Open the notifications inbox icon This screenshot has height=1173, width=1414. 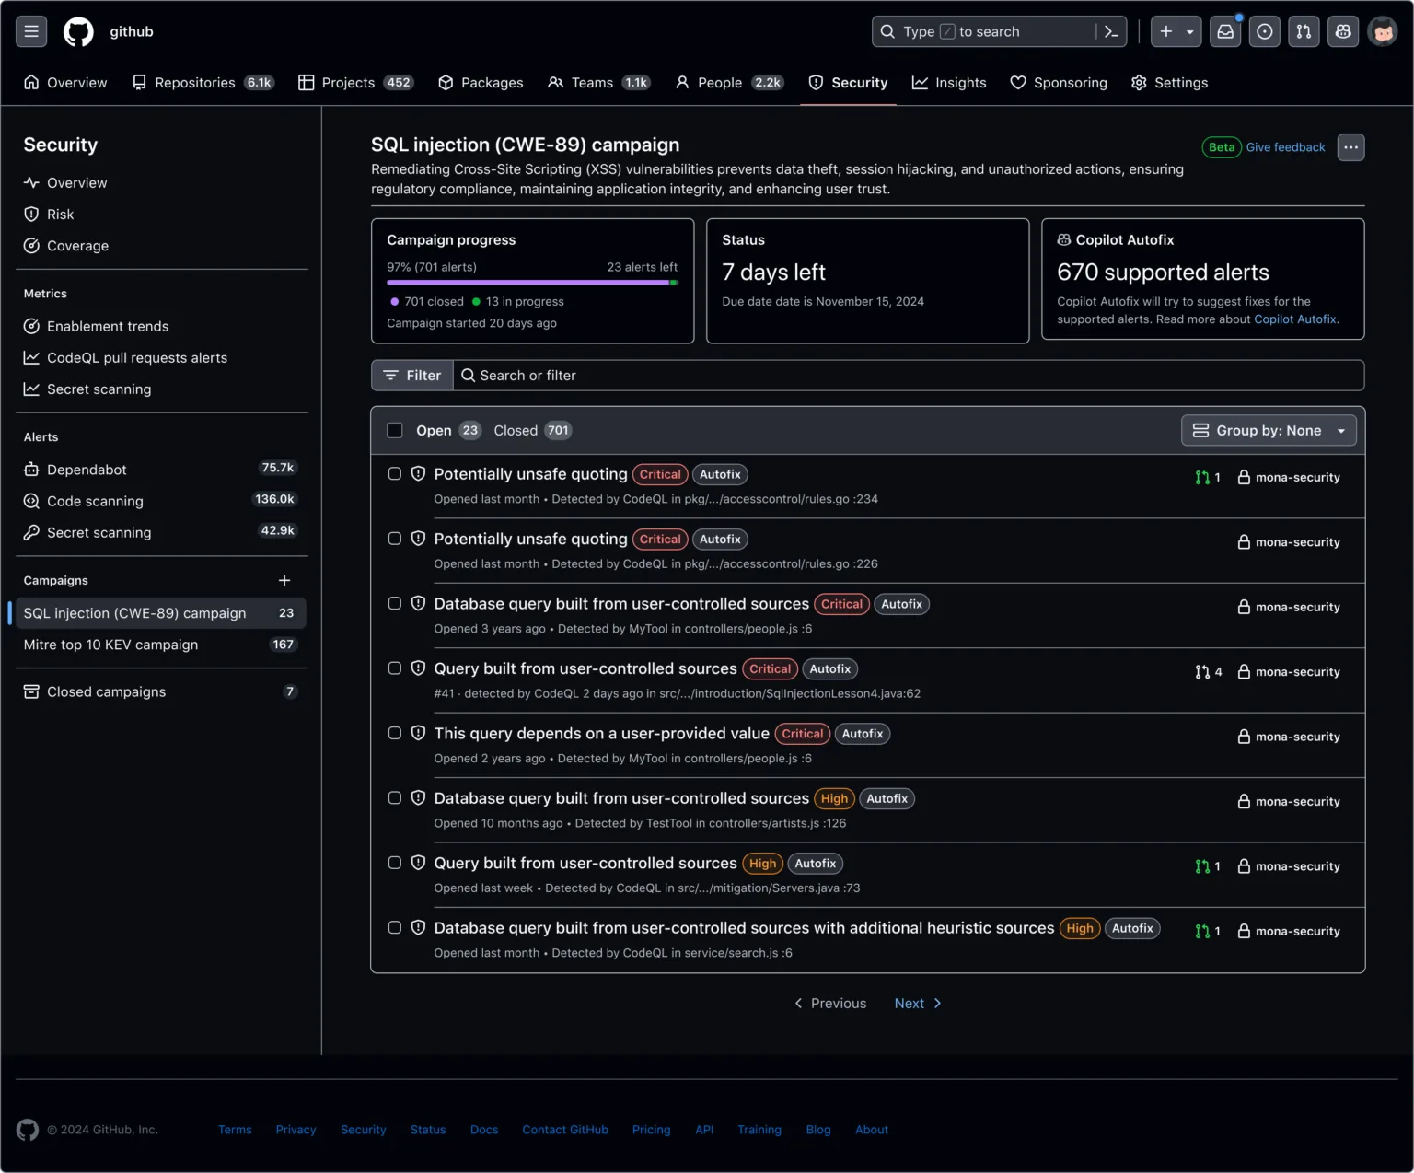click(1225, 31)
